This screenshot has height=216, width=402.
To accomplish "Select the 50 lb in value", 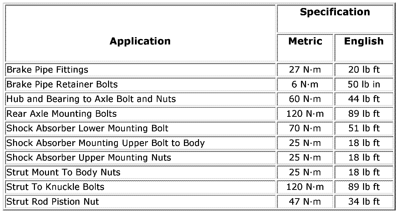I will coord(364,84).
